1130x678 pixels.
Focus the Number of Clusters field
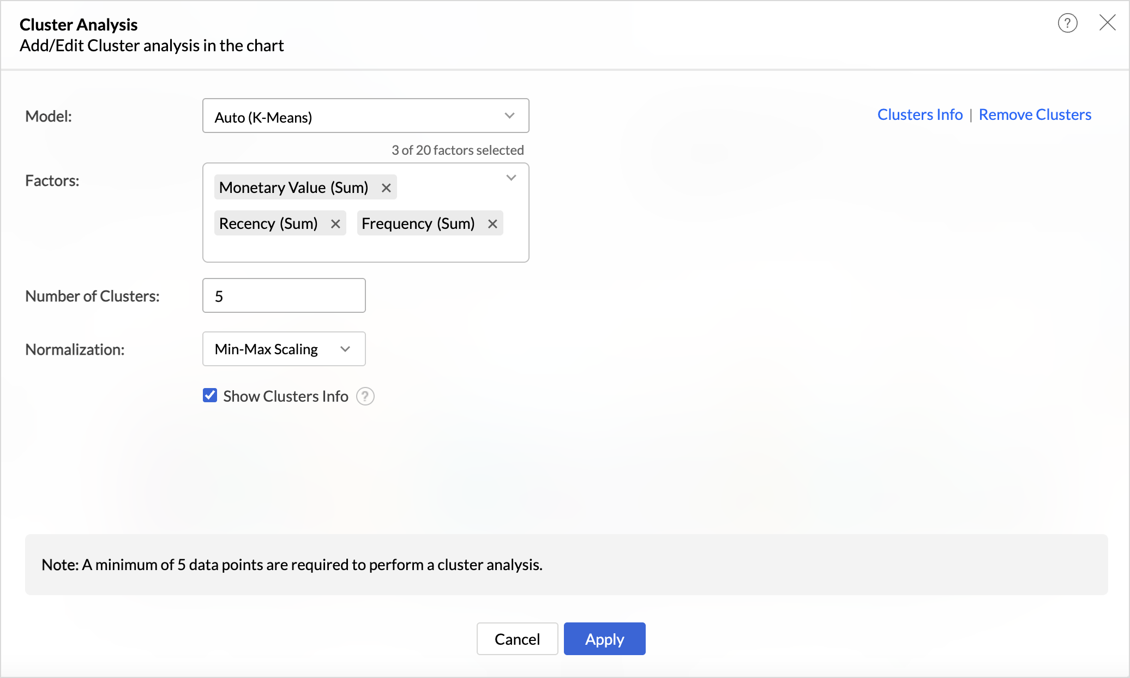(x=284, y=296)
